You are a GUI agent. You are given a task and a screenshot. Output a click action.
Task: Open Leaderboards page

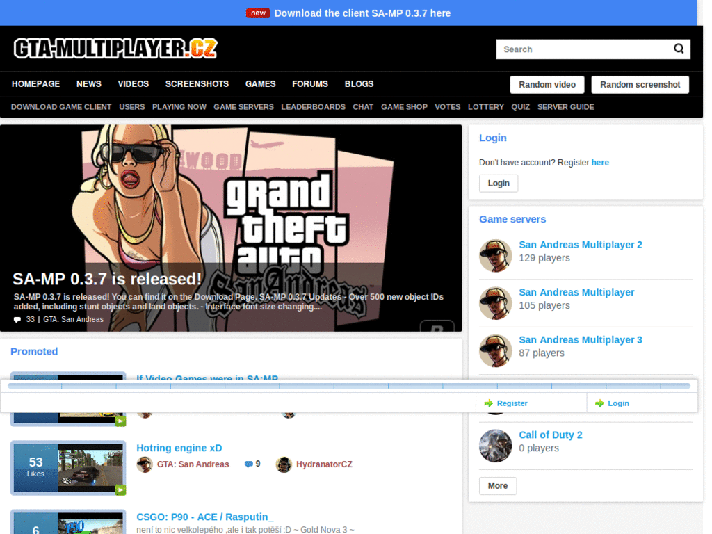(x=314, y=107)
